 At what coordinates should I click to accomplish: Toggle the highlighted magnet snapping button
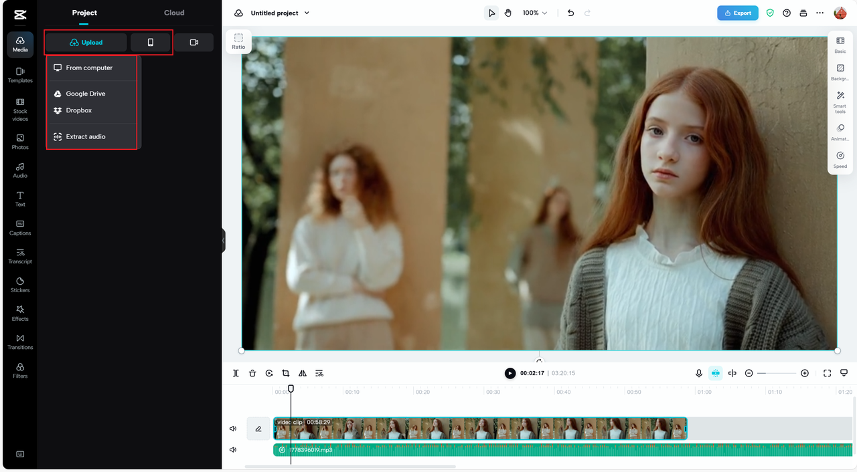coord(716,373)
